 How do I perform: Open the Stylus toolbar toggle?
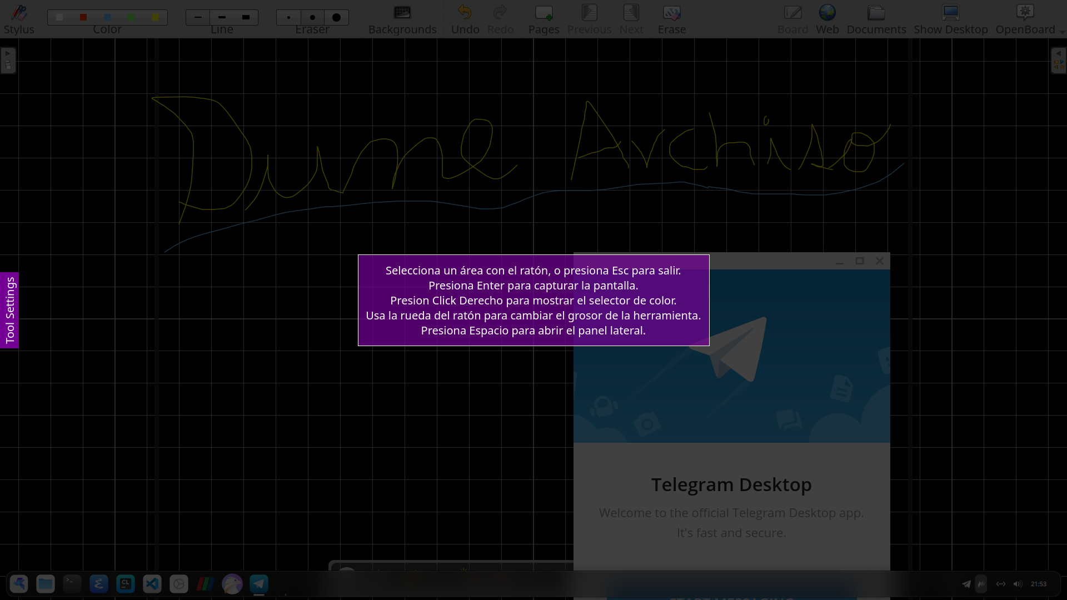19,19
